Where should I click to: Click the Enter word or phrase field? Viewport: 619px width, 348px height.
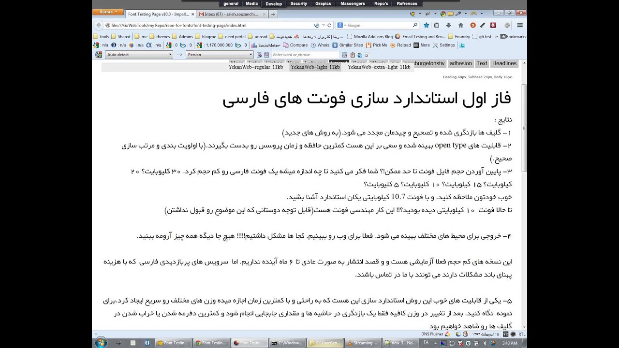point(306,55)
